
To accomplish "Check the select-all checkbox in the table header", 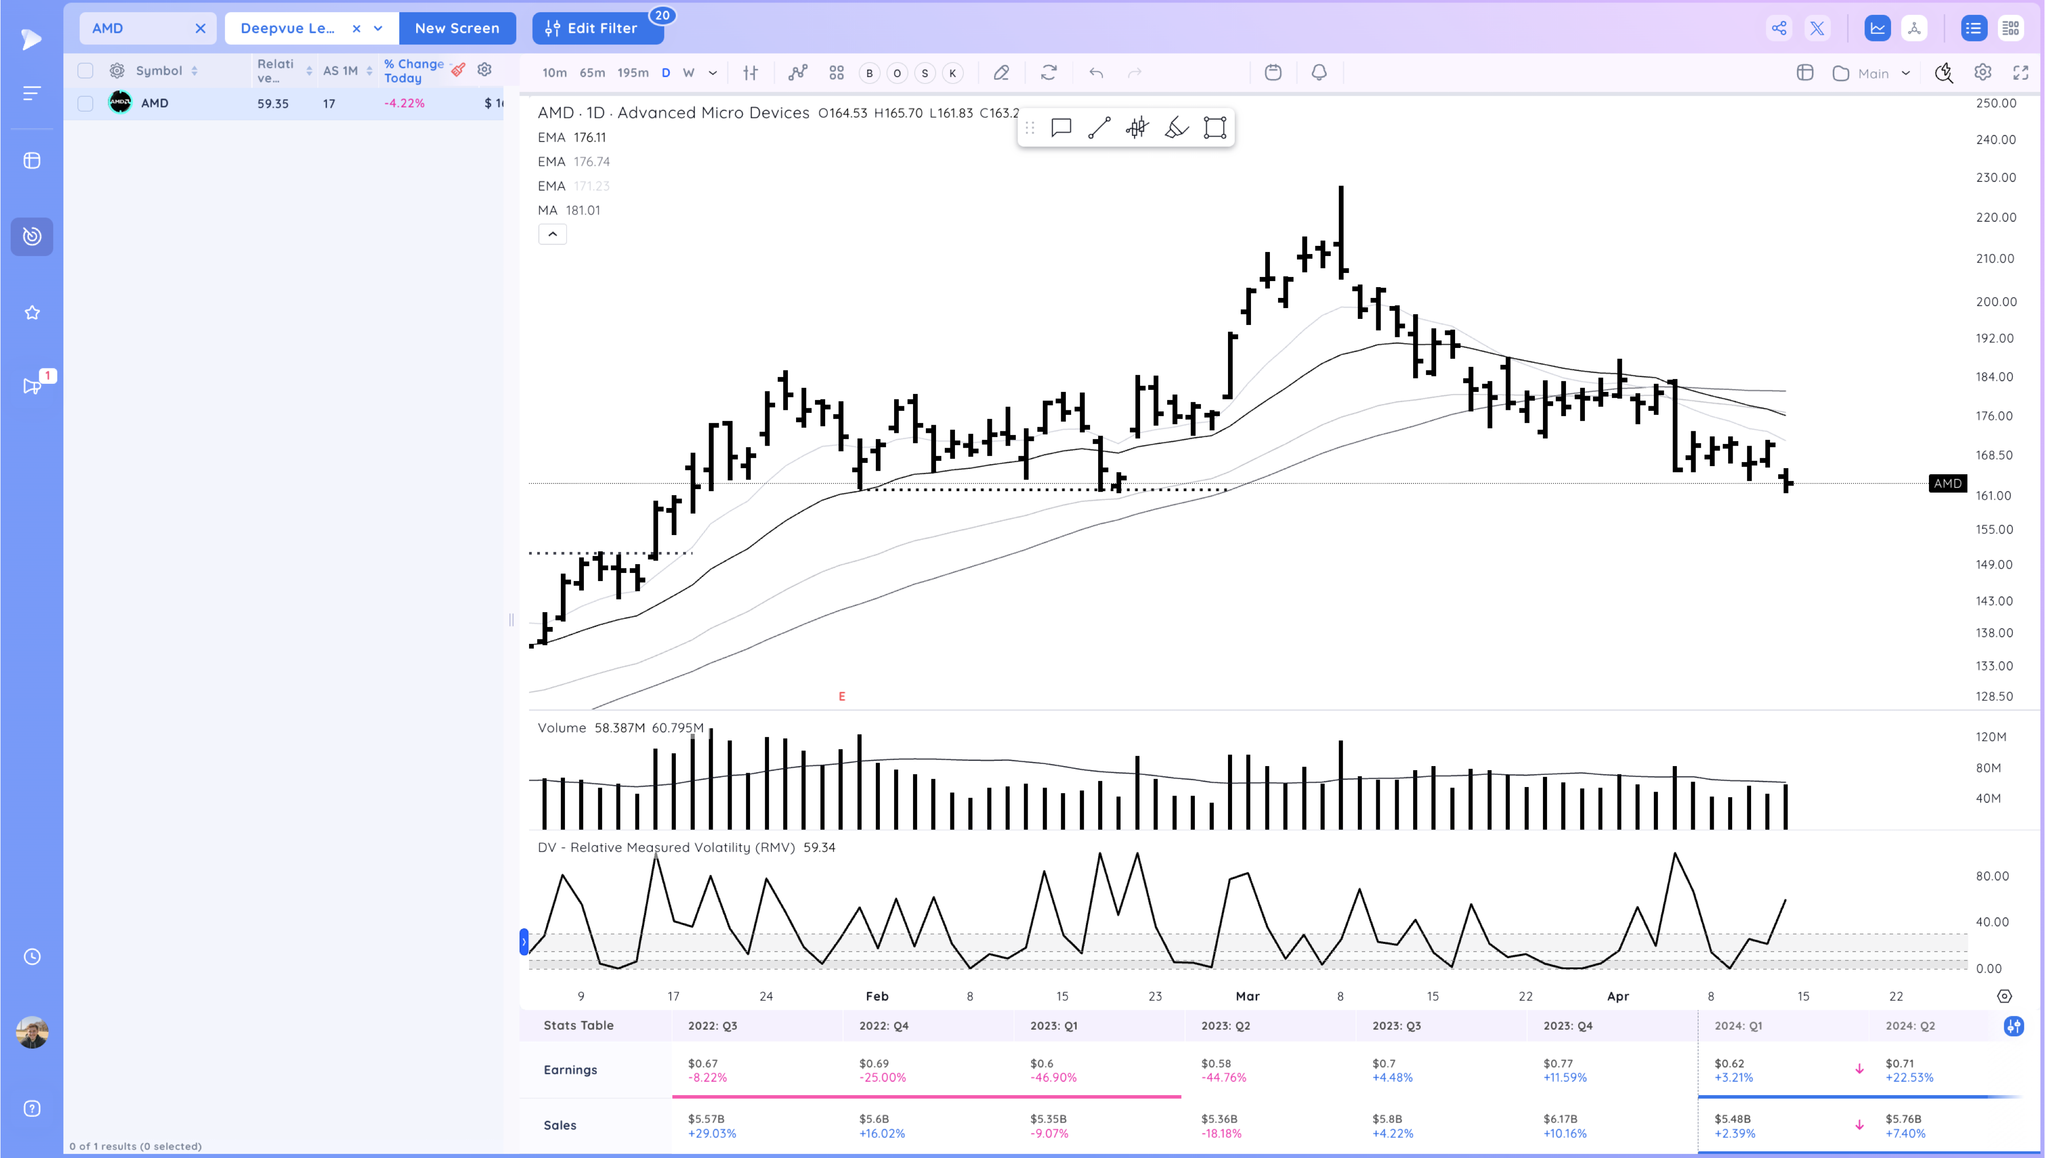I will tap(85, 71).
